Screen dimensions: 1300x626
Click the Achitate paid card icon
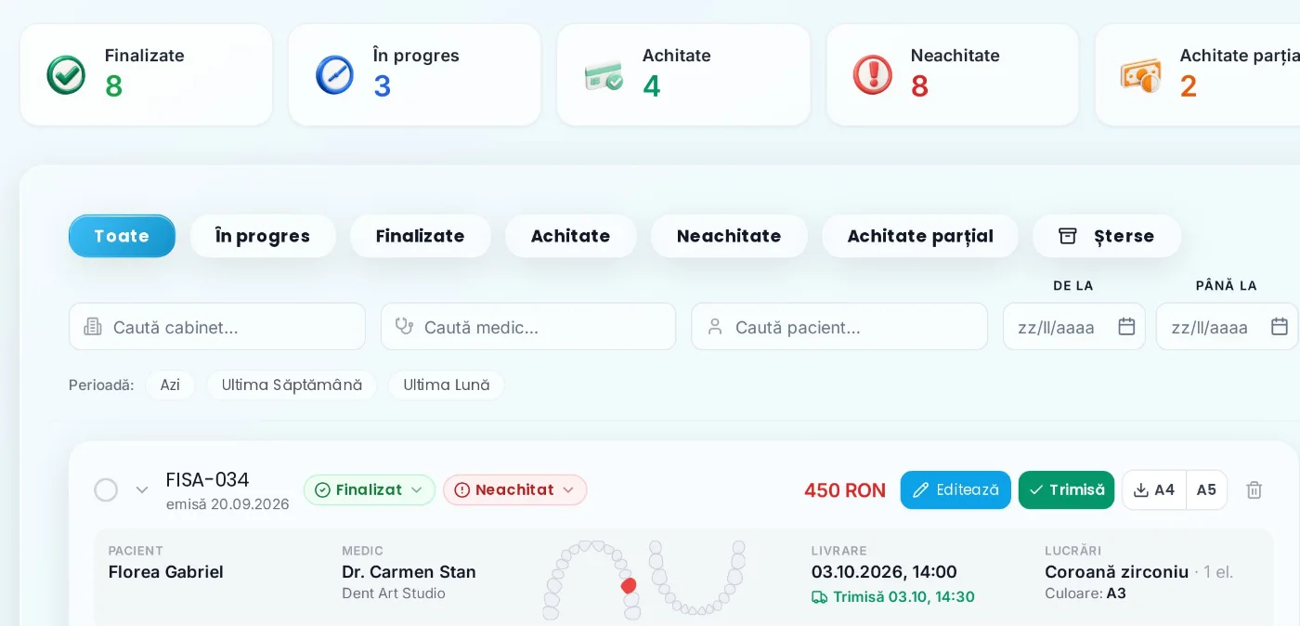pyautogui.click(x=604, y=76)
